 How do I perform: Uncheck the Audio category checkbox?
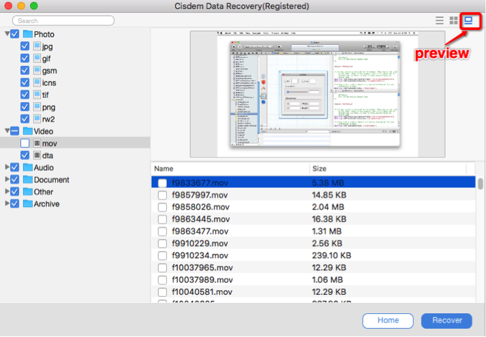[14, 167]
